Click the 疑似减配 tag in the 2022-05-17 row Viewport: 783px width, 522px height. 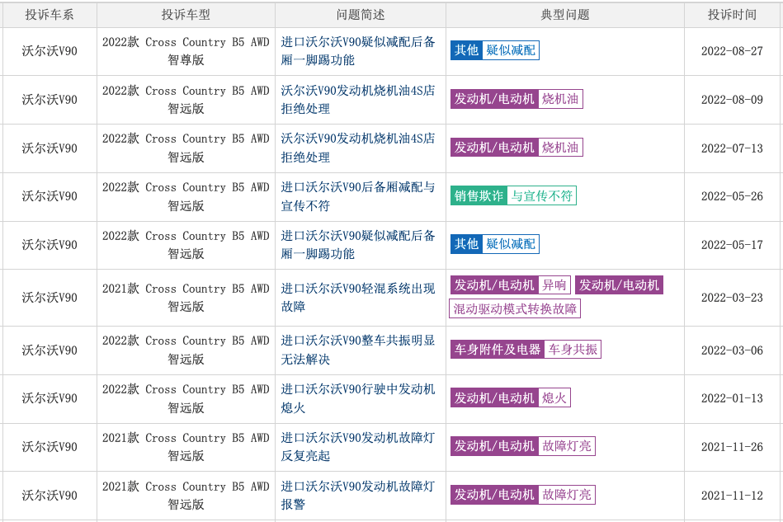[511, 243]
